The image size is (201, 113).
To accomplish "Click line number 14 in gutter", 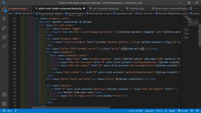I will [x=14, y=25].
